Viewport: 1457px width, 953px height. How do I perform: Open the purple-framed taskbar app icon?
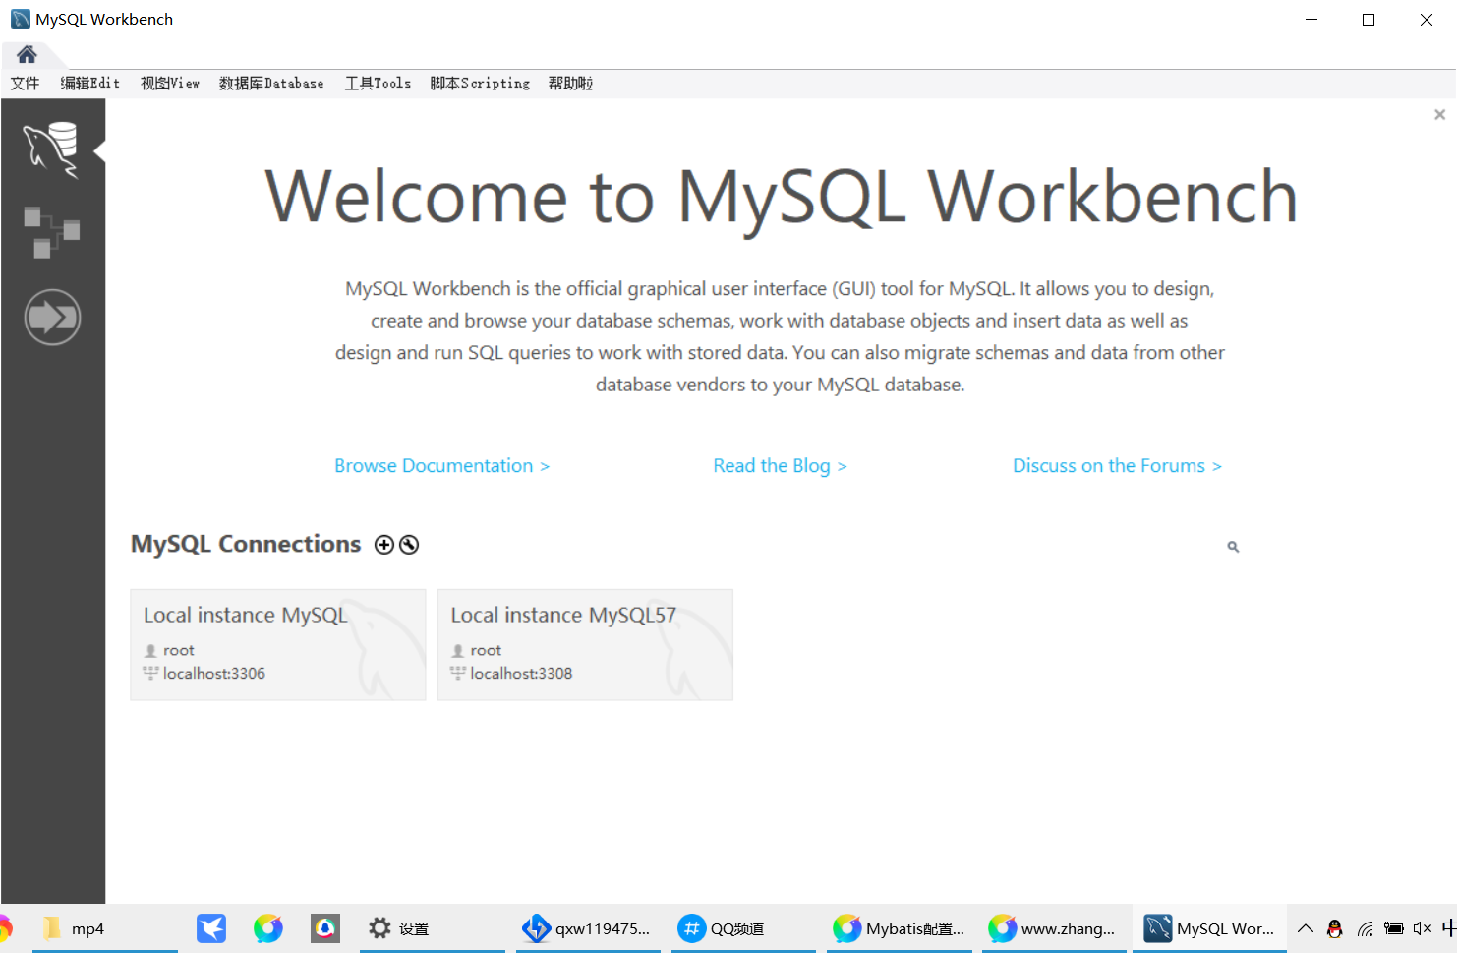click(x=324, y=928)
